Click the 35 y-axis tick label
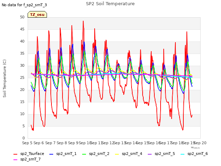Viewport: 221px width, 166px height. (x=22, y=53)
